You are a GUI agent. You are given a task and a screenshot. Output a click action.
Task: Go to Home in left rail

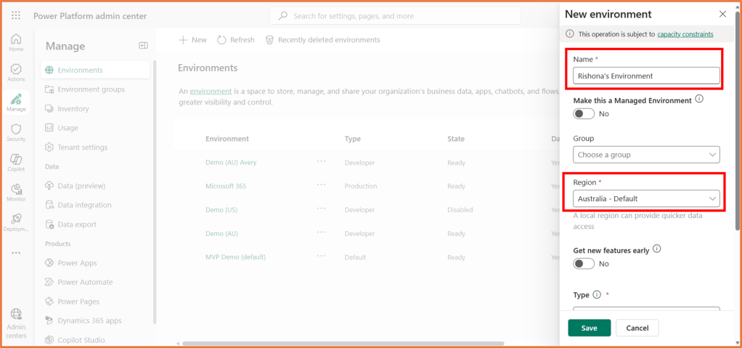click(16, 42)
